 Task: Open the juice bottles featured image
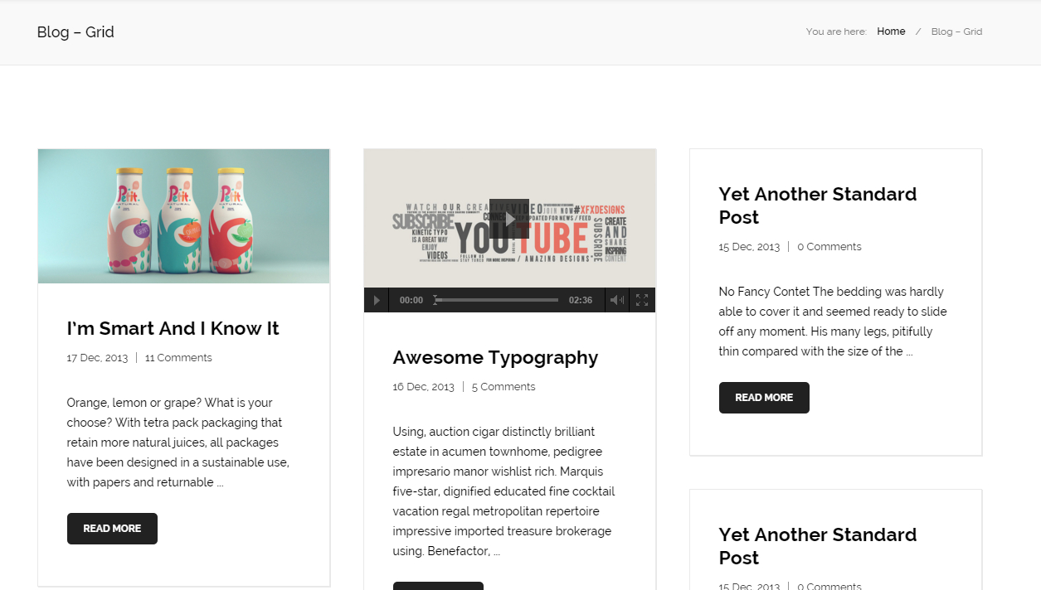point(183,216)
